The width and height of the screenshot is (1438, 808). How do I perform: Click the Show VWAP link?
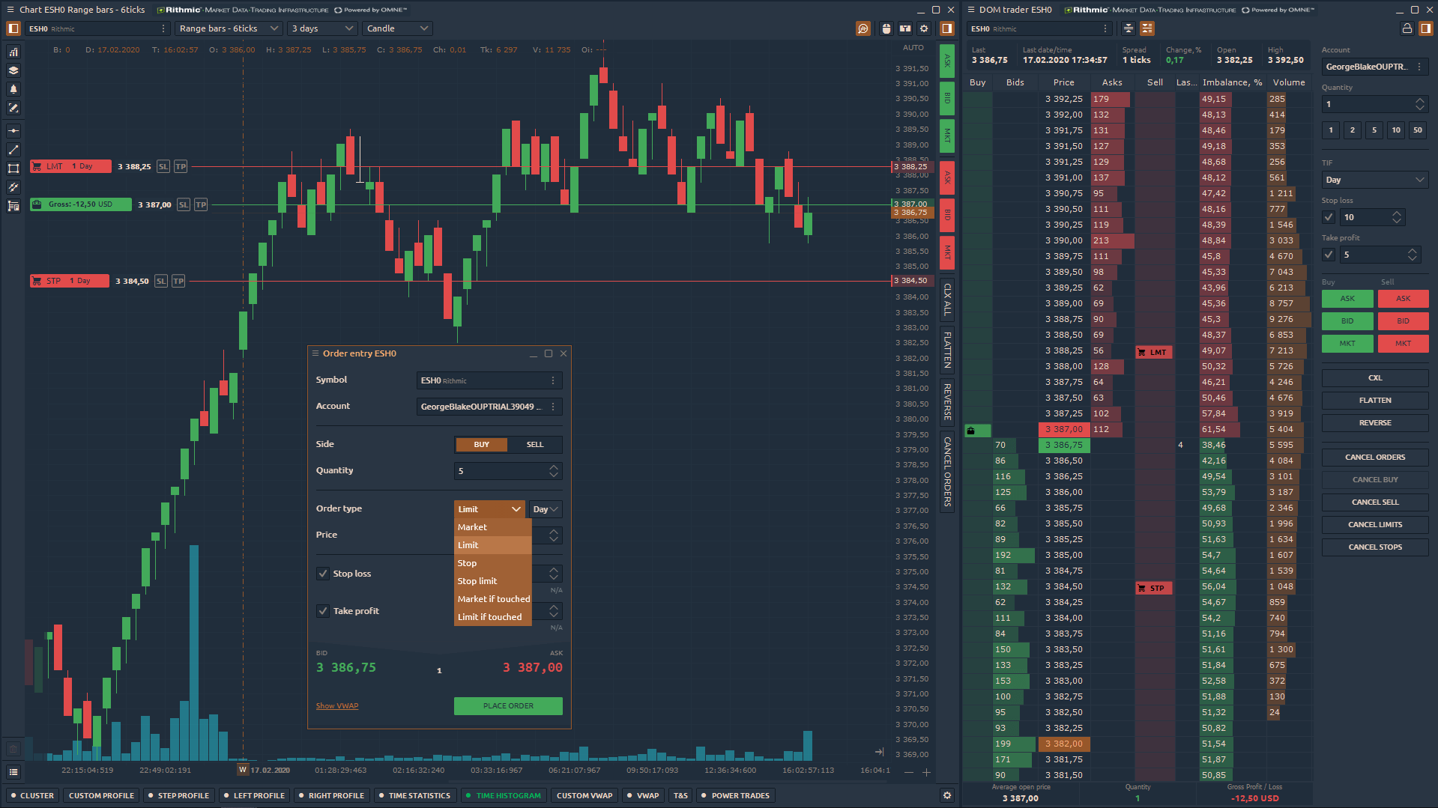[336, 705]
